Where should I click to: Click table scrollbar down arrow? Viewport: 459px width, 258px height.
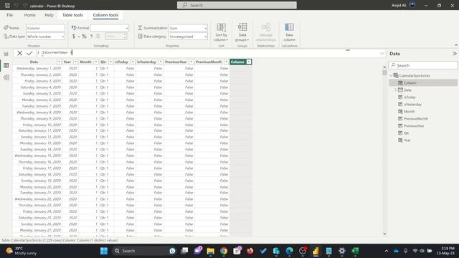click(384, 234)
